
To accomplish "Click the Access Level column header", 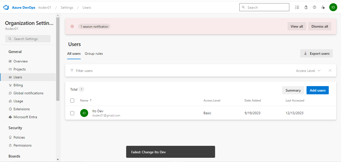I will click(212, 101).
